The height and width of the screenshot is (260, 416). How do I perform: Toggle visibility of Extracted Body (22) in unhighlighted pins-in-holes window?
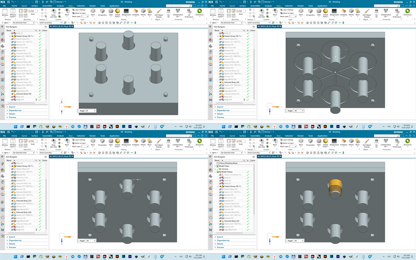(12, 201)
